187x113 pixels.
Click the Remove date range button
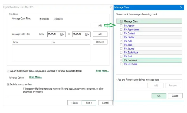(100, 42)
